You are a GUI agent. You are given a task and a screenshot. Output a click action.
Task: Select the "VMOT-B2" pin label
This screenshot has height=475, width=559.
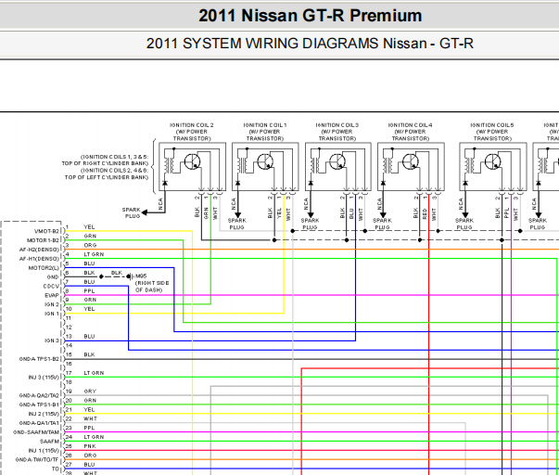46,231
